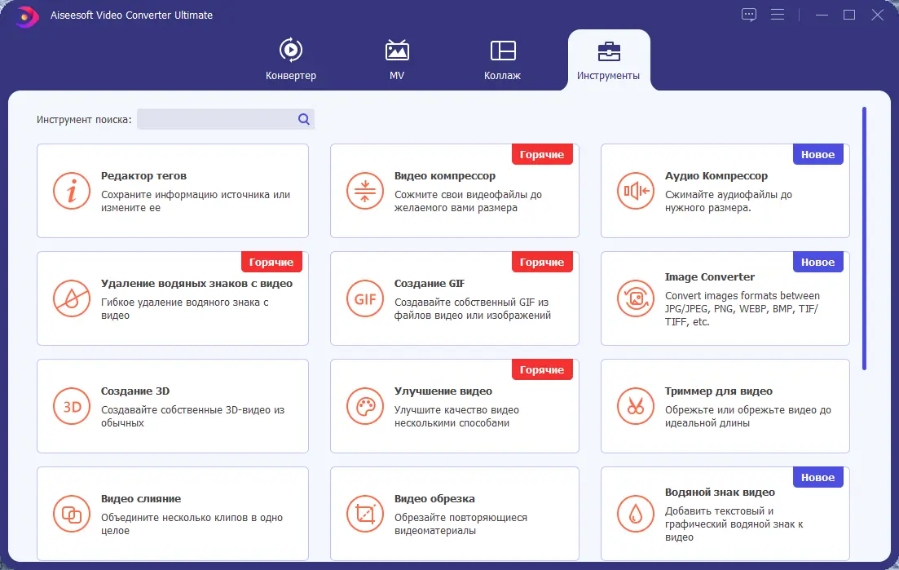Open the Редактор тегов tool title
This screenshot has width=899, height=570.
(x=143, y=175)
